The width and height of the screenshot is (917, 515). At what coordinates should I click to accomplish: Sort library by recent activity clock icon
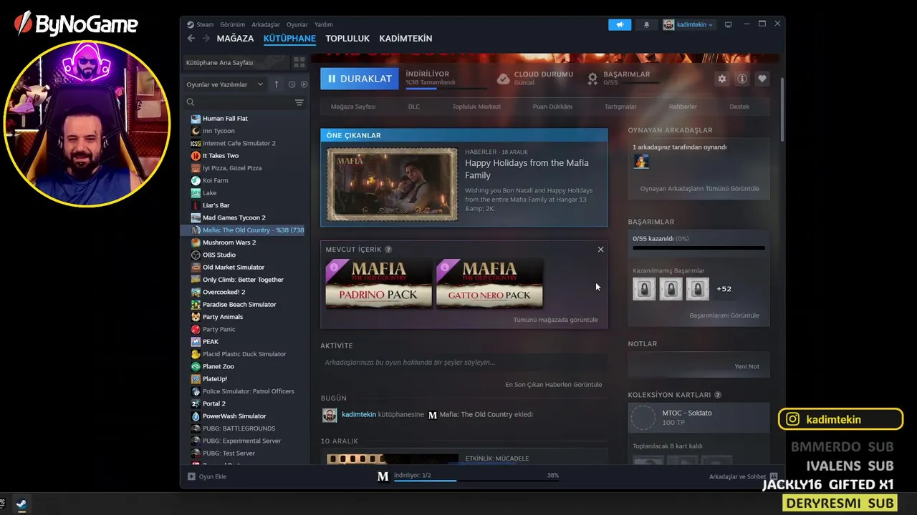click(292, 84)
